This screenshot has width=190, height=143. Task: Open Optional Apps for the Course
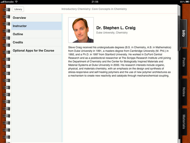(36, 51)
